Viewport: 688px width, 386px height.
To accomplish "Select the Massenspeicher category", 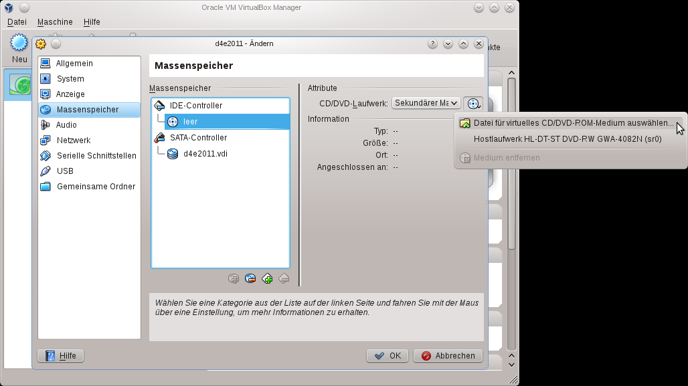I will pos(89,110).
